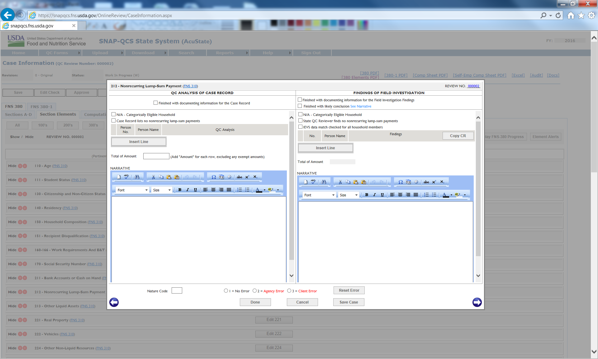
Task: Go to next element with the blue right arrow
Action: [477, 302]
